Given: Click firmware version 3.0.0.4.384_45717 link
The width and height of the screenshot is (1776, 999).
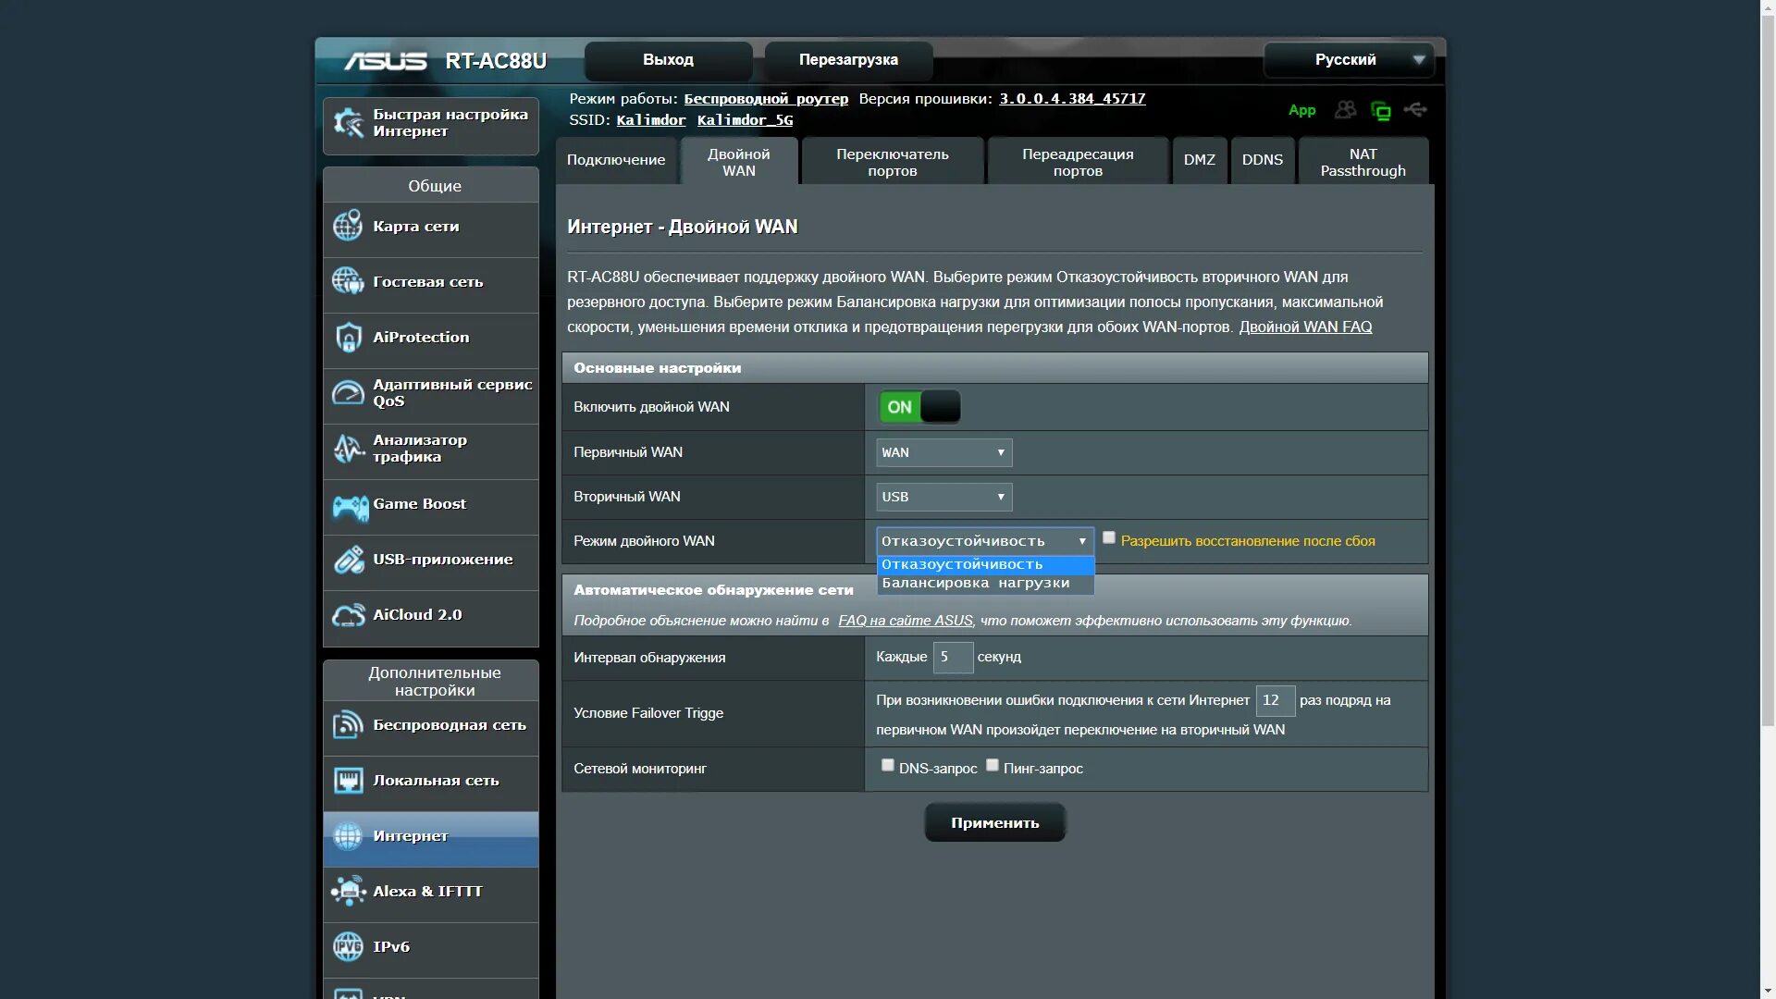Looking at the screenshot, I should [1072, 99].
